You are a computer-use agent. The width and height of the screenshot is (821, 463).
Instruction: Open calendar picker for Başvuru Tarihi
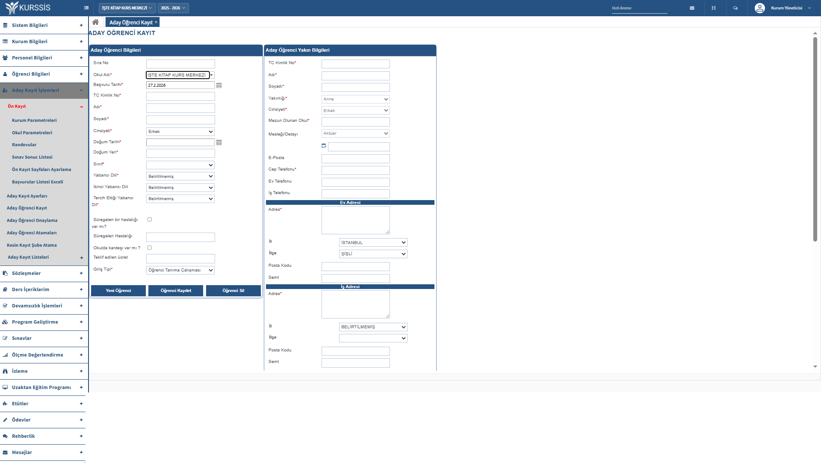click(x=219, y=86)
